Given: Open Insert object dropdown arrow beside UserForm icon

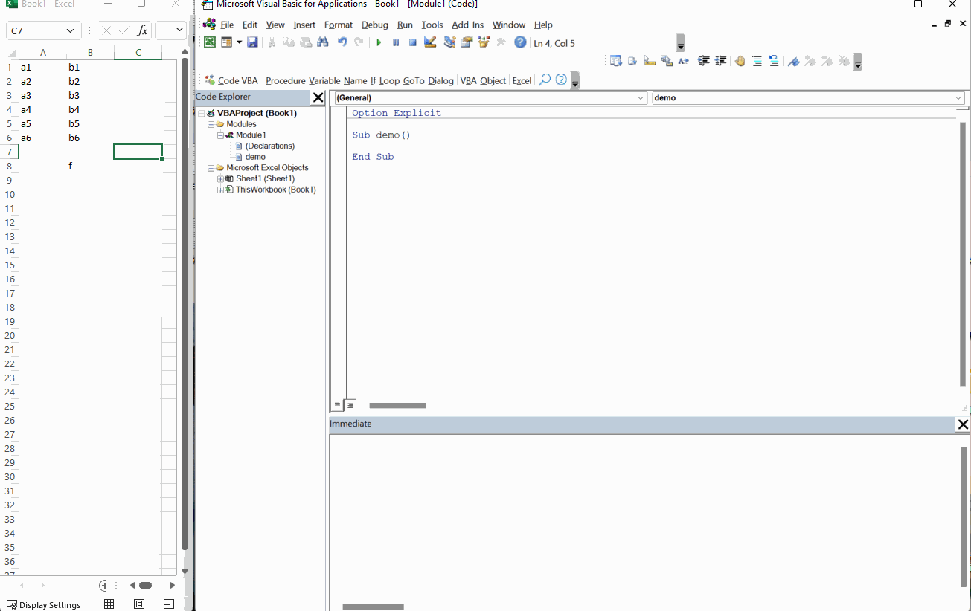Looking at the screenshot, I should (239, 42).
